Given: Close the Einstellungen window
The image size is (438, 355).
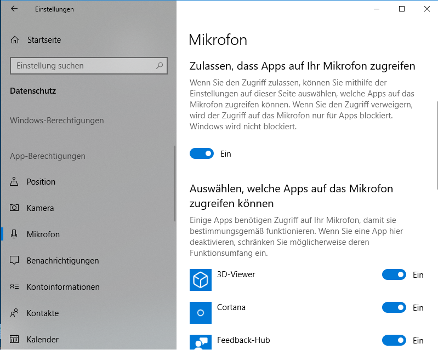Looking at the screenshot, I should click(427, 9).
